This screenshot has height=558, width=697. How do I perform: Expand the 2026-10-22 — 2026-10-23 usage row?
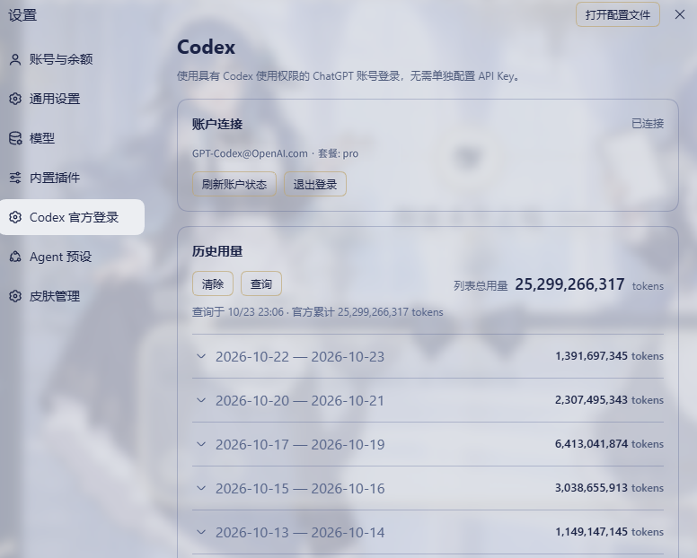[428, 356]
